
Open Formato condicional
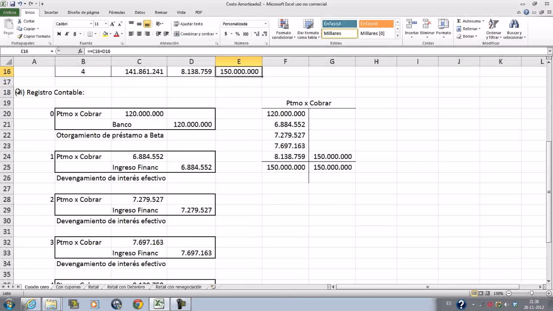pyautogui.click(x=283, y=29)
